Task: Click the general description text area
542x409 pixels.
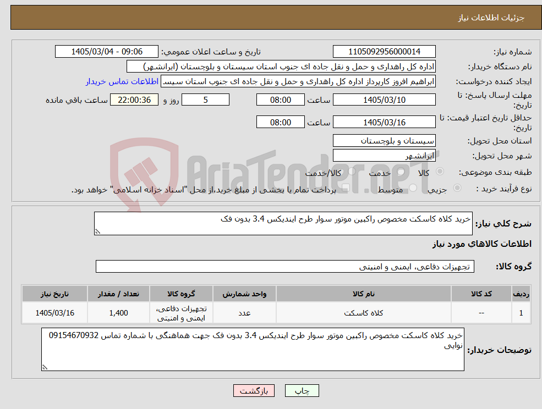Action: [283, 224]
